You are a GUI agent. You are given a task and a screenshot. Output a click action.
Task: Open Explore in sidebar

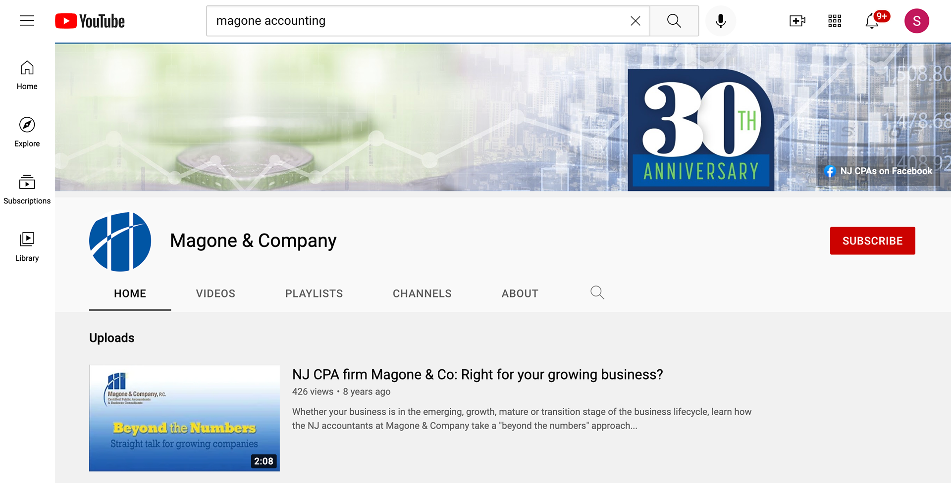tap(27, 133)
